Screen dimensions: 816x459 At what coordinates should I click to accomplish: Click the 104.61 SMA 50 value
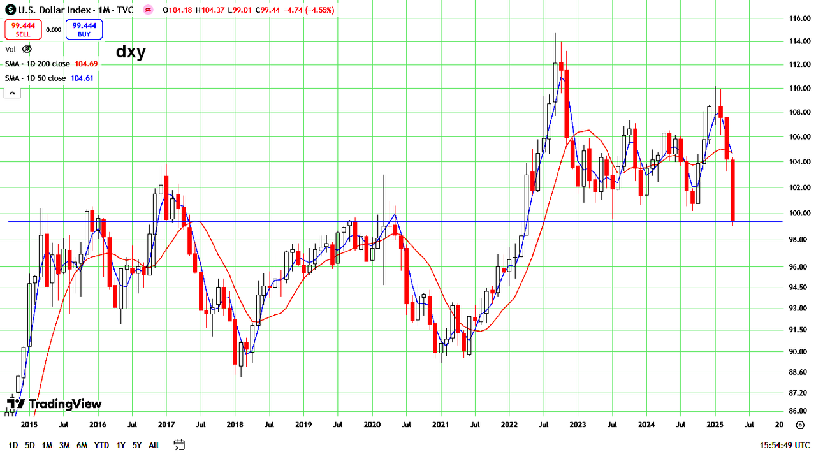pyautogui.click(x=82, y=78)
